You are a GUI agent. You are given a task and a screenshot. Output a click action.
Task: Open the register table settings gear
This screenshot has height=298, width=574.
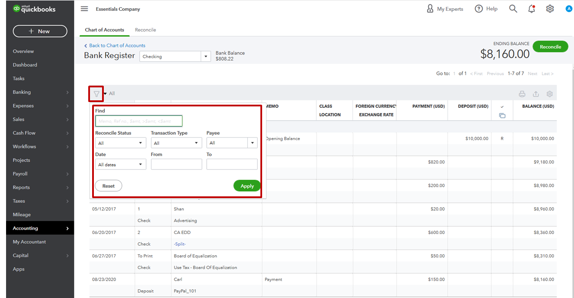[550, 94]
